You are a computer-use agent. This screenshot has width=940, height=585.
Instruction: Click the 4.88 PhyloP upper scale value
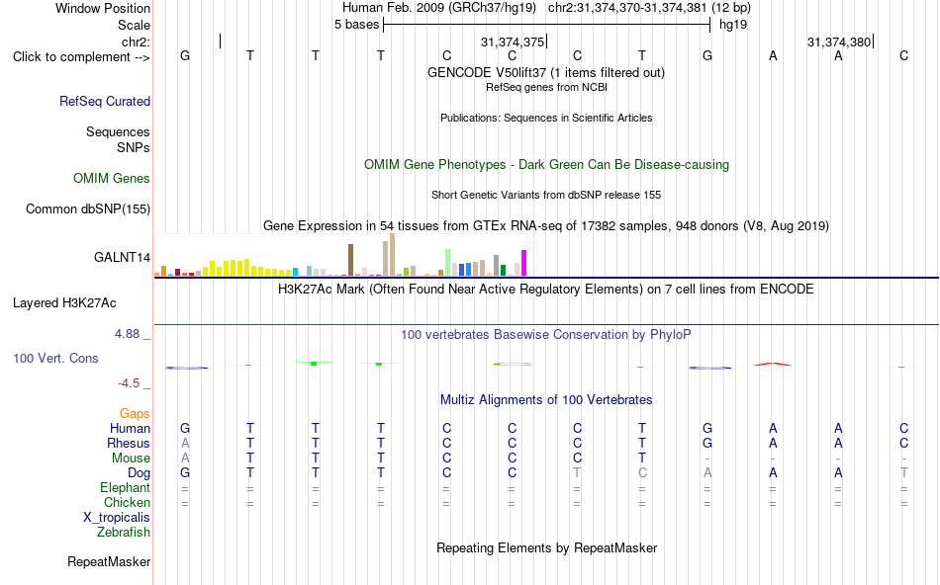[x=127, y=334]
